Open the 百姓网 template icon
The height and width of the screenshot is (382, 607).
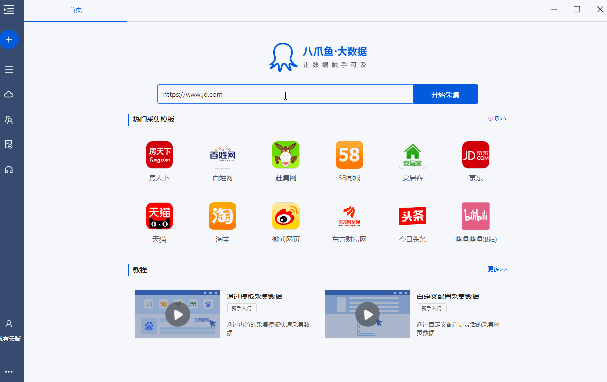(223, 155)
